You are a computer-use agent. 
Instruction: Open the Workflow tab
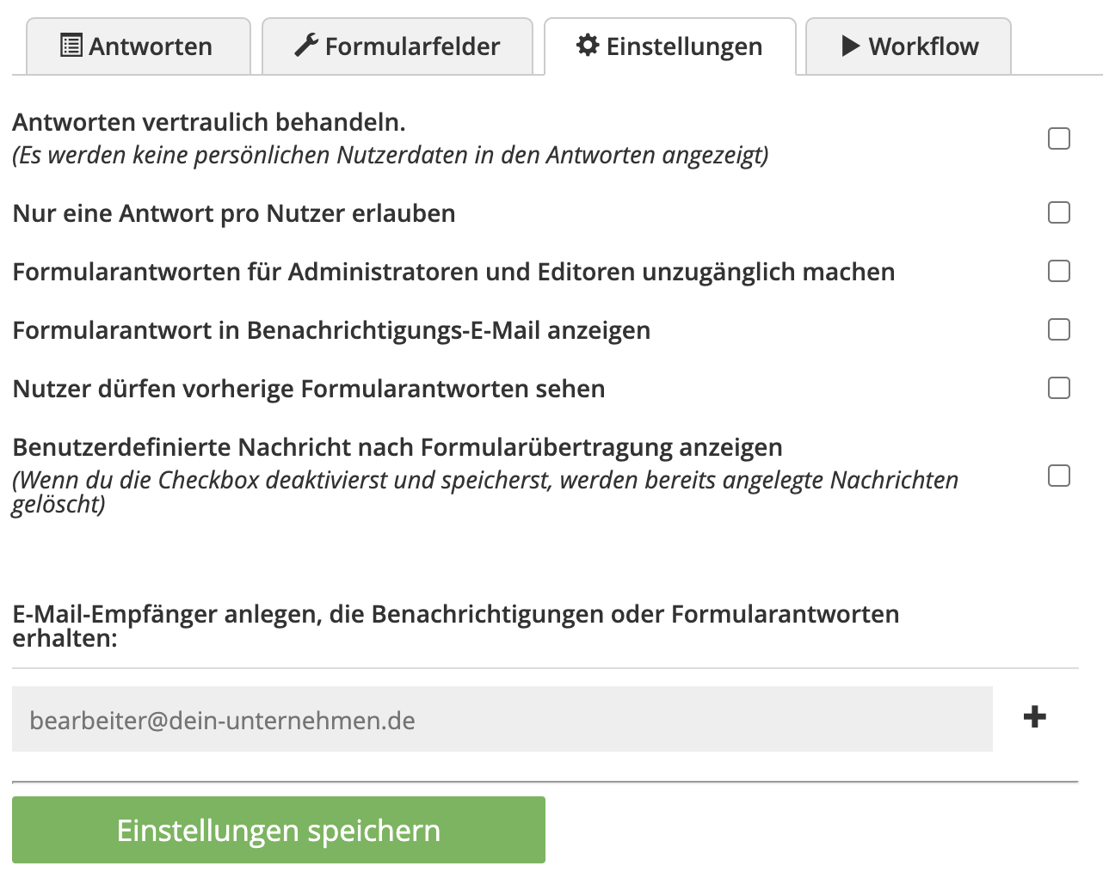pyautogui.click(x=909, y=46)
